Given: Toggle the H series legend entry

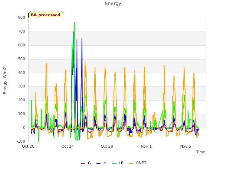Looking at the screenshot, I should (101, 163).
